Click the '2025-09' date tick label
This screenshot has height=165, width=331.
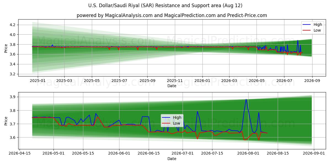(x=147, y=81)
